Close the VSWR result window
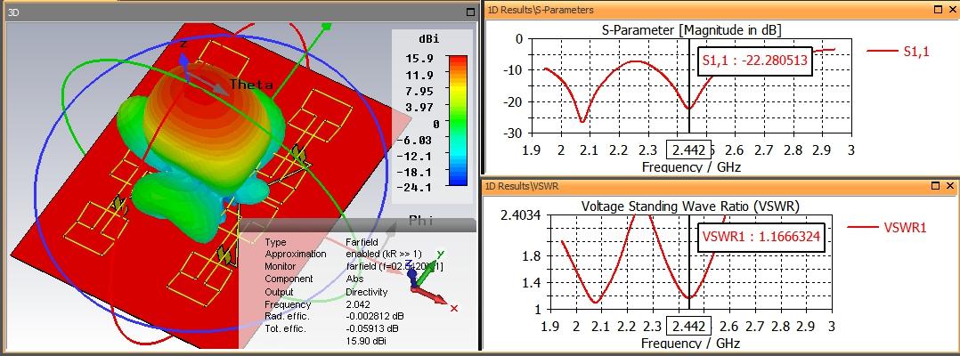 pyautogui.click(x=950, y=186)
